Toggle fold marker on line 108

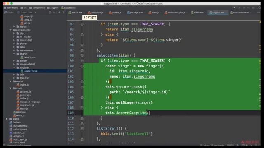[x=82, y=108]
